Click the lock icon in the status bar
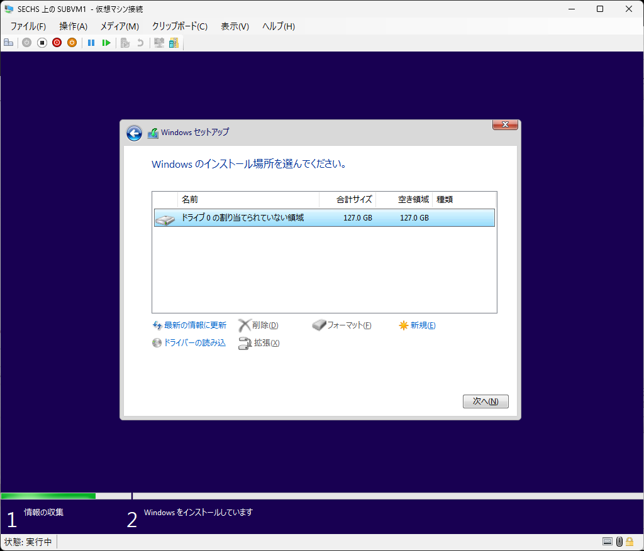 pos(630,542)
